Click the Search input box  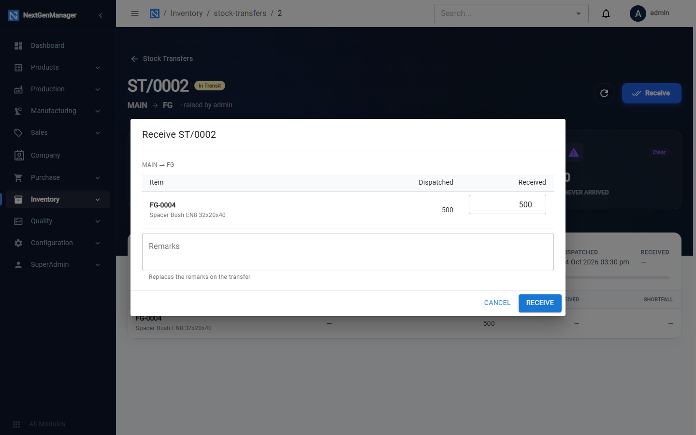click(511, 14)
